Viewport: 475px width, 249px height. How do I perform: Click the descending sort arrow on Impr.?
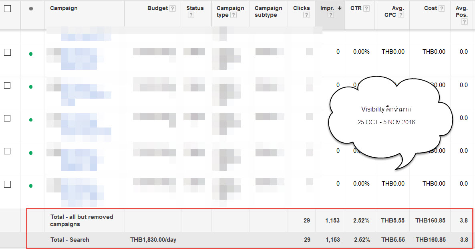pyautogui.click(x=339, y=7)
